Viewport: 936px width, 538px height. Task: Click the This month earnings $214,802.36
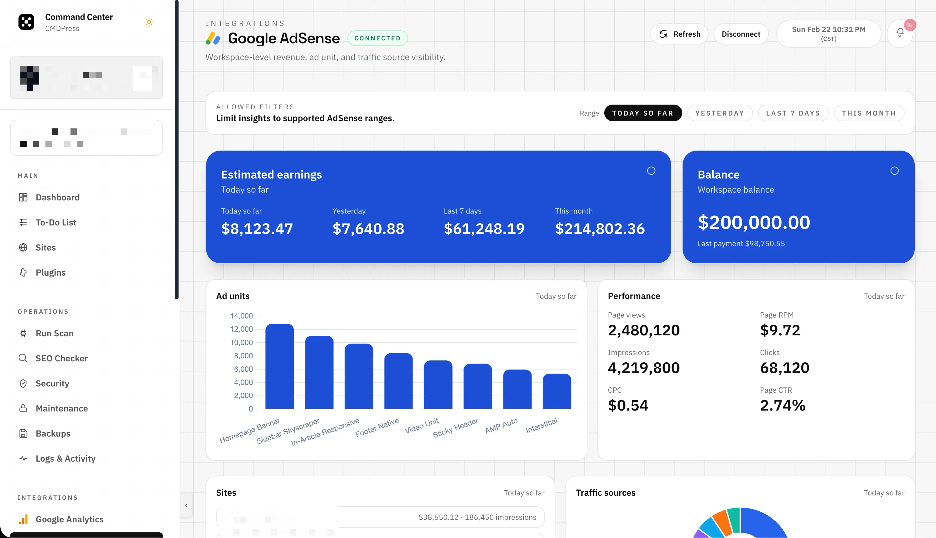coord(600,228)
